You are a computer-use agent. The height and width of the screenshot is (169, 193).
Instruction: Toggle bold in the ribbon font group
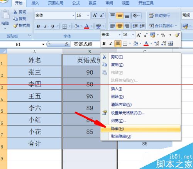[38, 26]
